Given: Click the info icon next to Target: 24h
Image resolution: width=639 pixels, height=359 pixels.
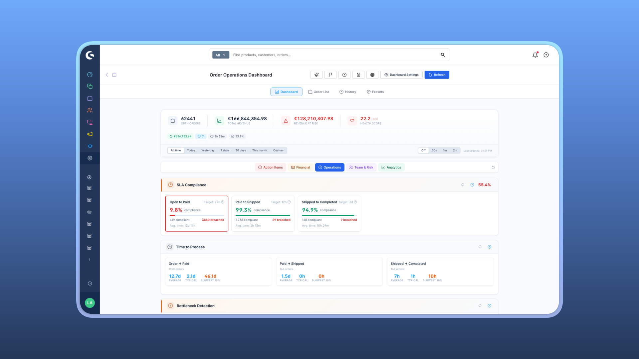Looking at the screenshot, I should [223, 202].
